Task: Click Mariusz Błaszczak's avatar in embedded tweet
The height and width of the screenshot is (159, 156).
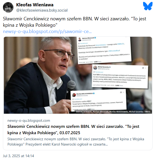Action: pyautogui.click(x=80, y=39)
